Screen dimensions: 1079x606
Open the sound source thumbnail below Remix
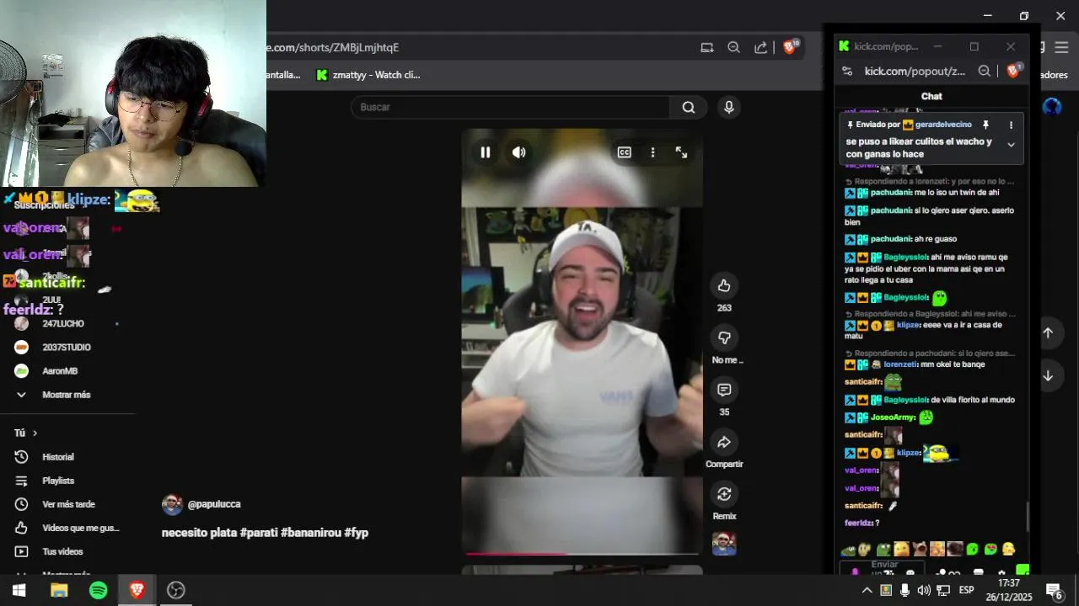pyautogui.click(x=724, y=544)
